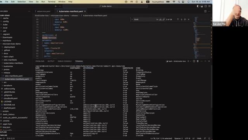This screenshot has height=140, width=248.
Task: Open macOS Spotlight search icon
Action: tap(179, 2)
